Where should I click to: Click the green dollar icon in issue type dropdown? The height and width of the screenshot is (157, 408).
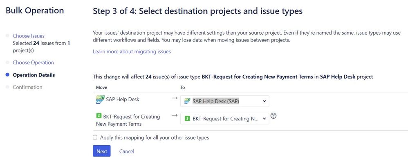pyautogui.click(x=187, y=118)
